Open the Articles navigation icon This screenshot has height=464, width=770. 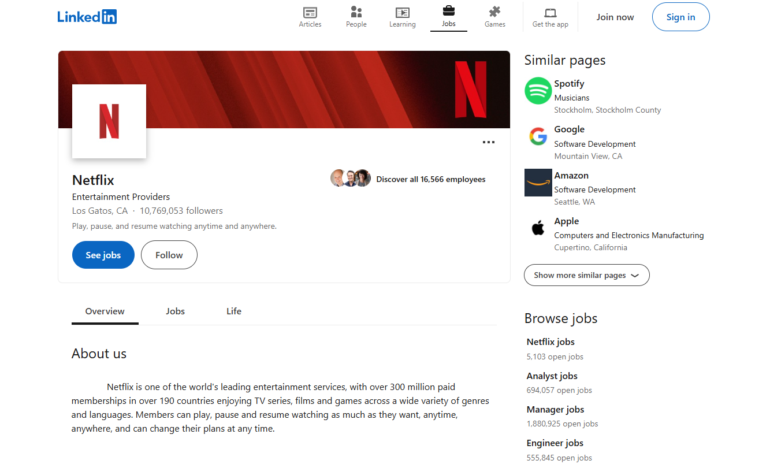(310, 13)
